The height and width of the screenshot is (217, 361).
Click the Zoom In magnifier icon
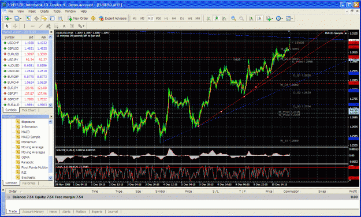(233, 18)
